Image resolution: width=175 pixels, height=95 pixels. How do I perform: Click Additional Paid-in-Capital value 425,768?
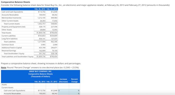click(42, 48)
